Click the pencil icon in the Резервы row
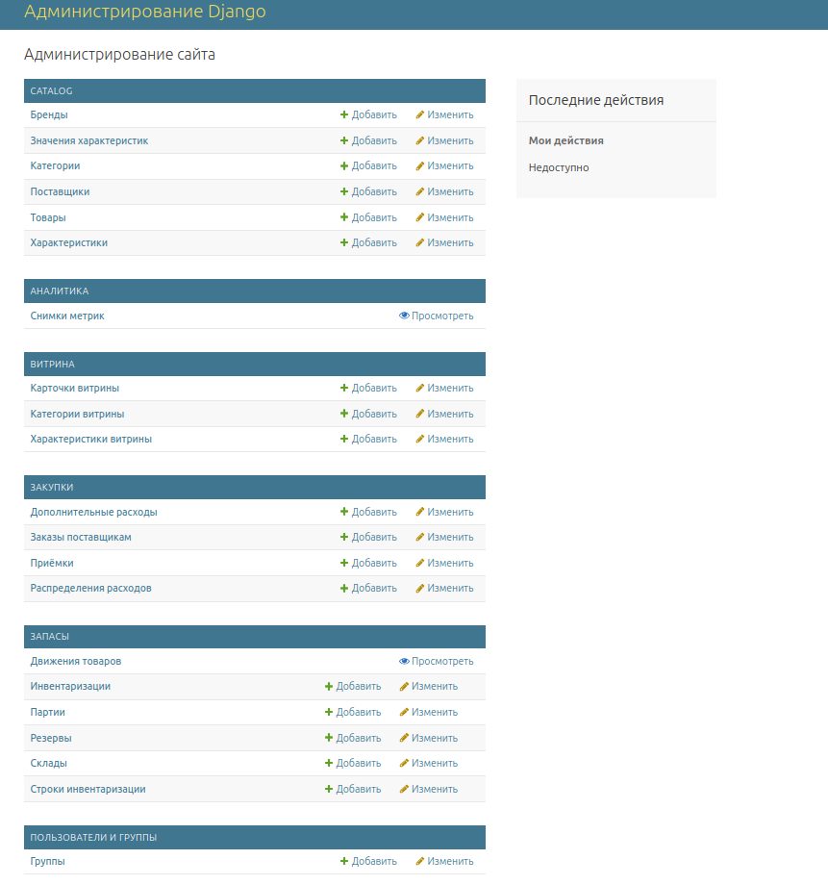Image resolution: width=828 pixels, height=885 pixels. (404, 738)
